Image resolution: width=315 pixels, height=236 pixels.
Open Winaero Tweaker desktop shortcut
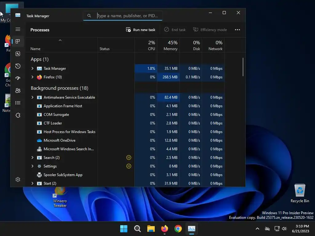click(x=60, y=197)
